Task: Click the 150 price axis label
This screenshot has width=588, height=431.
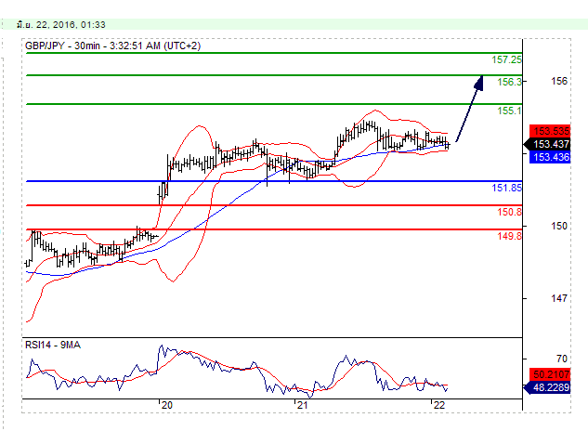Action: tap(559, 226)
